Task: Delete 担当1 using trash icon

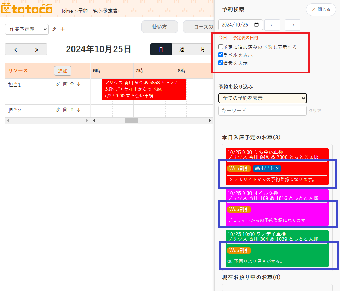Action: click(65, 84)
